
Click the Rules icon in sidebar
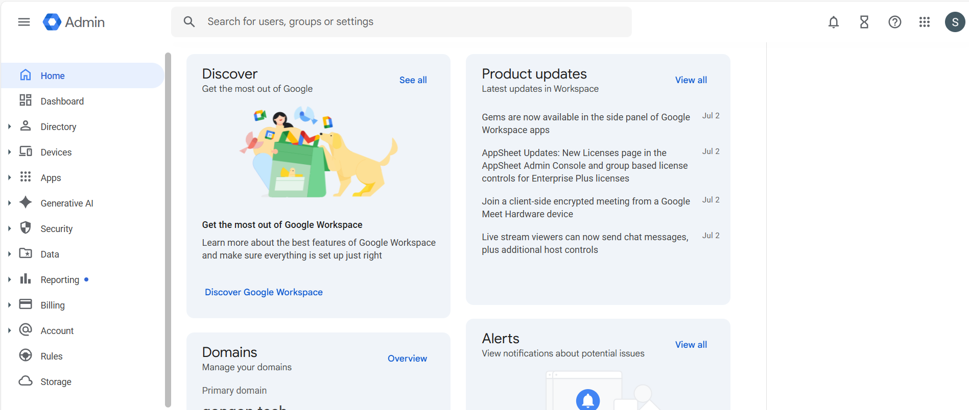coord(26,355)
